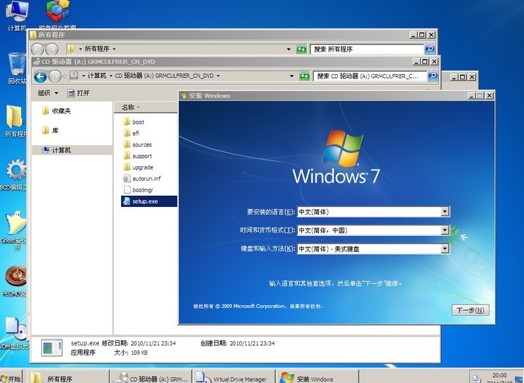Open recent pages dropdown beside forward arrow

tap(64, 77)
